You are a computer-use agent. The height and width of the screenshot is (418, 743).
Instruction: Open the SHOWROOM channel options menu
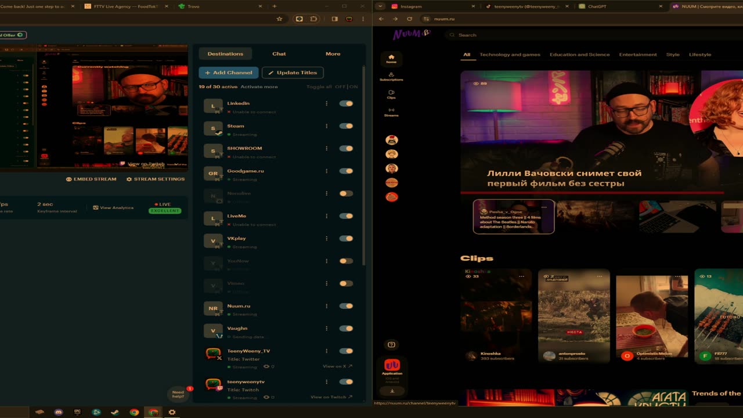pyautogui.click(x=327, y=149)
